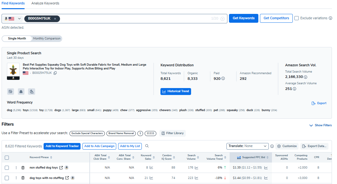Click the Historical Trend button
337x184 pixels.
[x=176, y=91]
